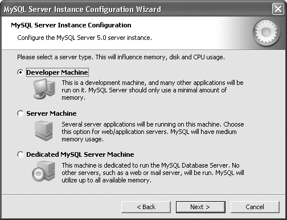287x220 pixels.
Task: Click the MySQL Server Instance Configuration heading
Action: [x=71, y=25]
